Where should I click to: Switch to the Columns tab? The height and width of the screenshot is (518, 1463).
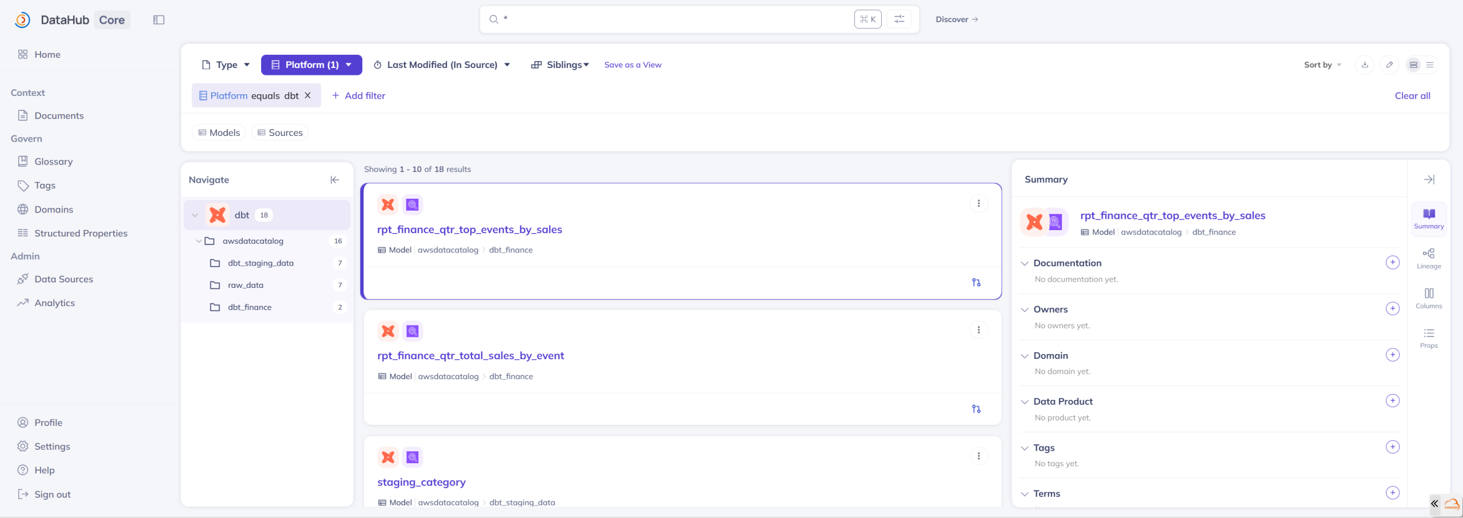[x=1429, y=299]
